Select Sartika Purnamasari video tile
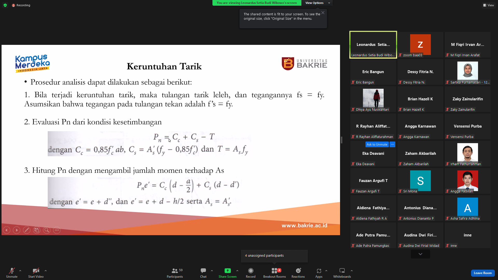 [468, 72]
